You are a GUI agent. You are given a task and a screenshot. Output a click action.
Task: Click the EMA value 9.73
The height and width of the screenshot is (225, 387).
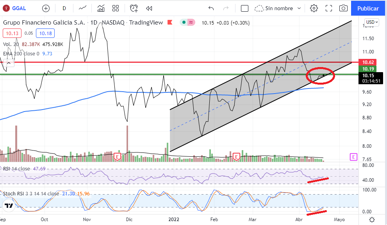pos(47,54)
